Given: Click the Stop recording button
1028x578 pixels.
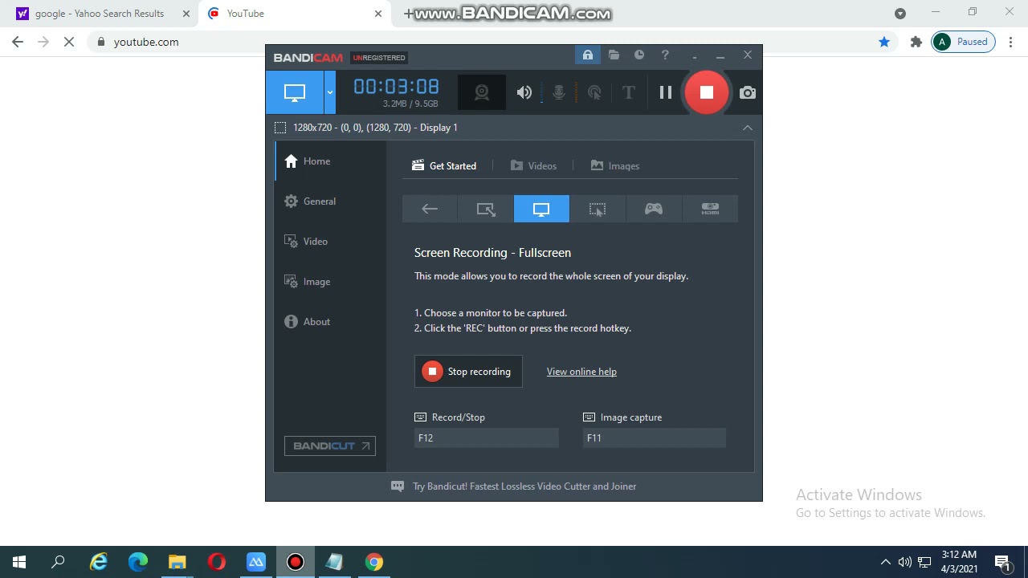Looking at the screenshot, I should [x=468, y=372].
